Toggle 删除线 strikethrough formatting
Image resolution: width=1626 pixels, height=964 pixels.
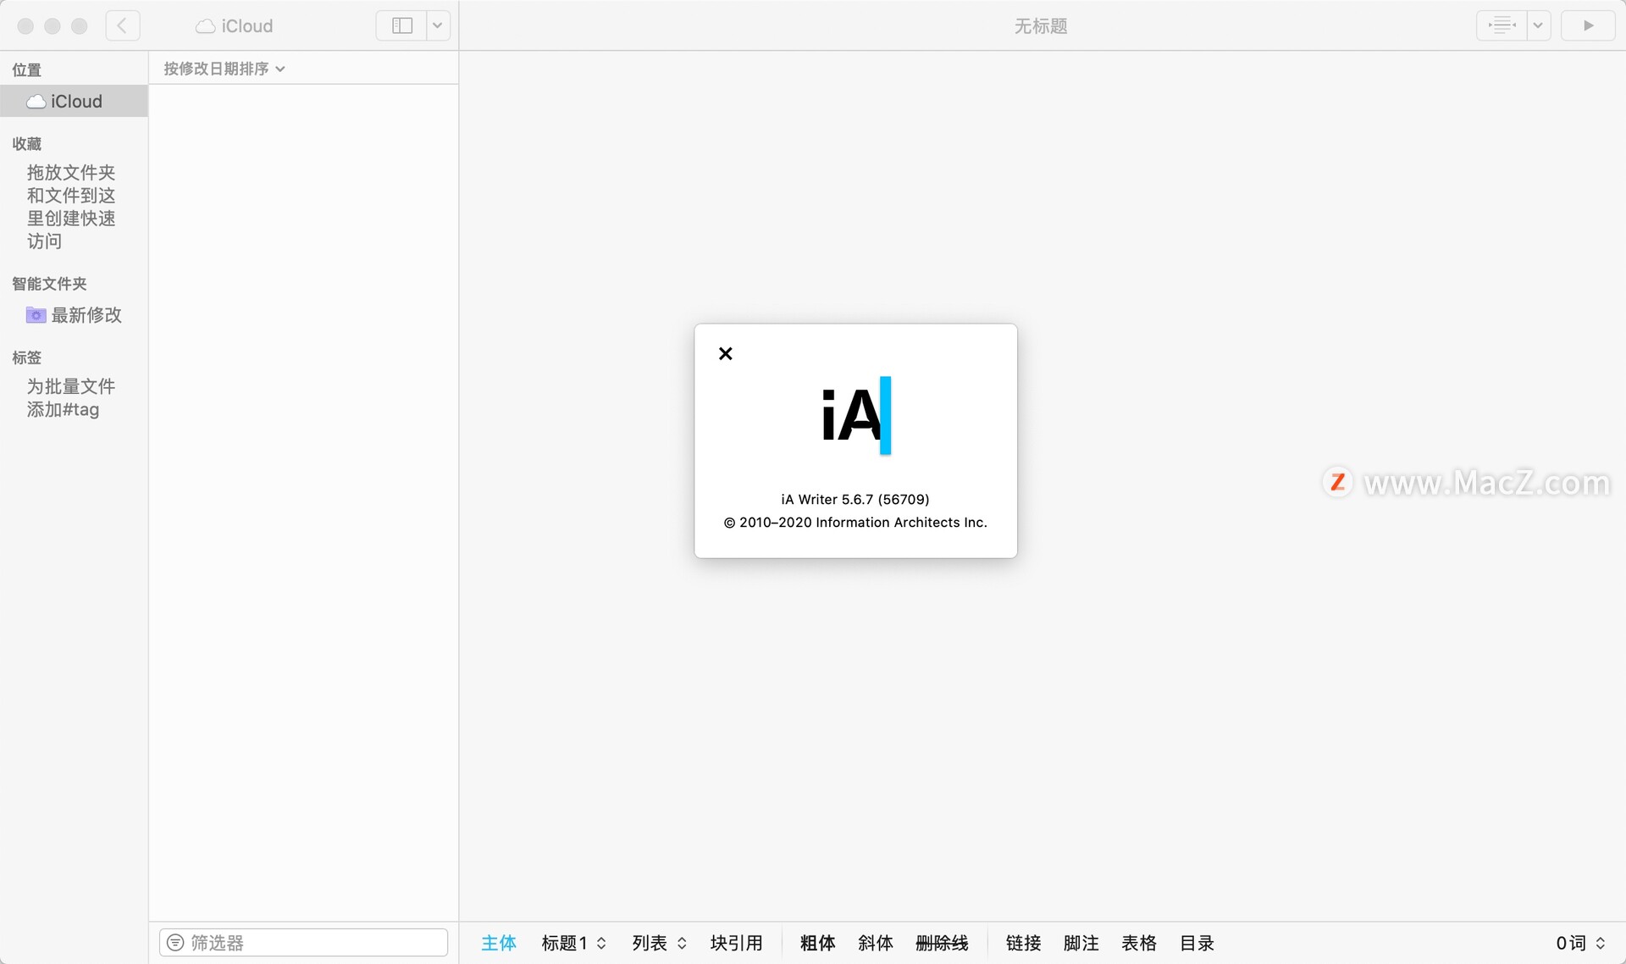tap(942, 943)
